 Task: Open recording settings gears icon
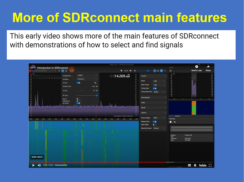(175, 122)
